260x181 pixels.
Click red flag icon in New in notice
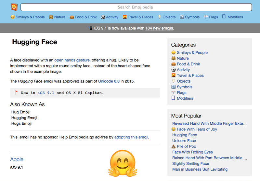pos(16,92)
